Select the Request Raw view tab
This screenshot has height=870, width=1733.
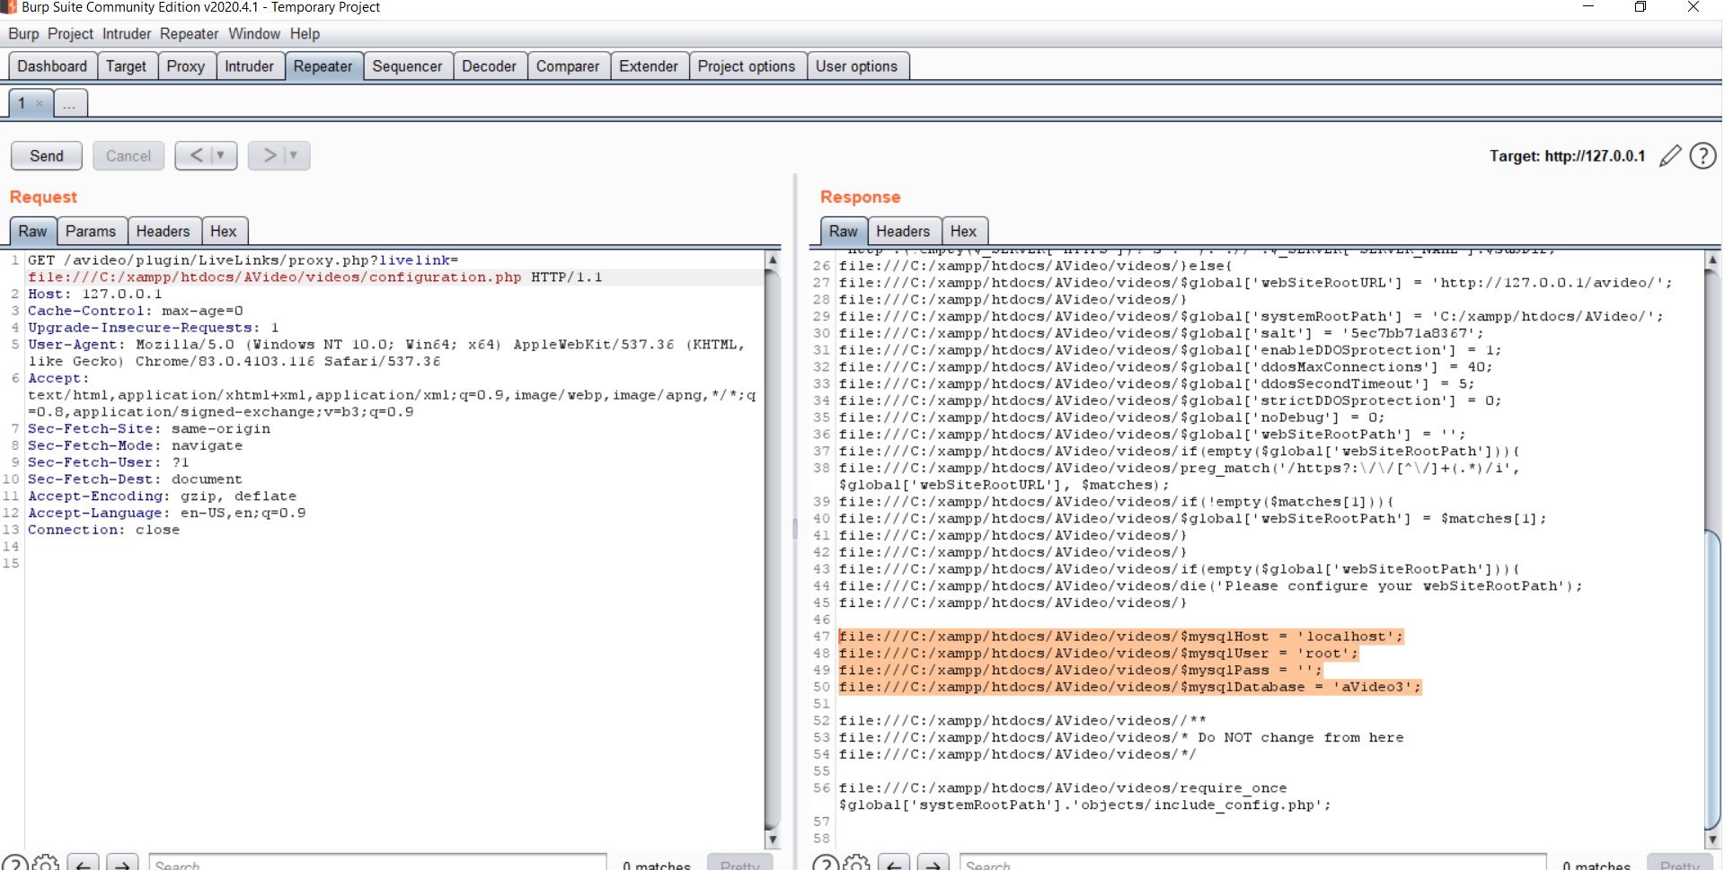[33, 232]
